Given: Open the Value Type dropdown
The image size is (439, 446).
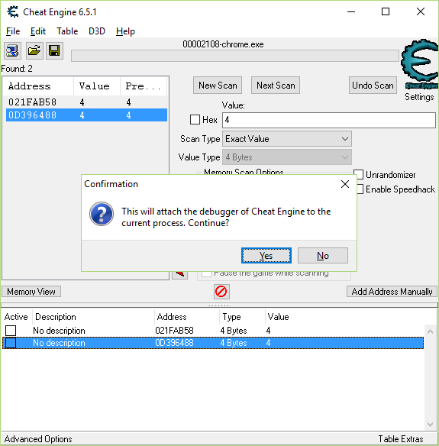Looking at the screenshot, I should [x=287, y=157].
